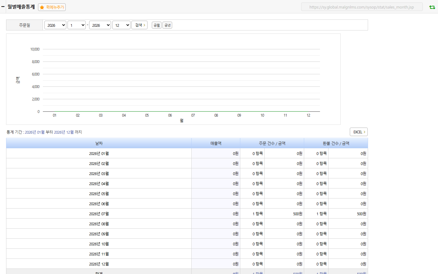The width and height of the screenshot is (438, 274).
Task: Click the star quick-menu add icon
Action: click(x=42, y=7)
